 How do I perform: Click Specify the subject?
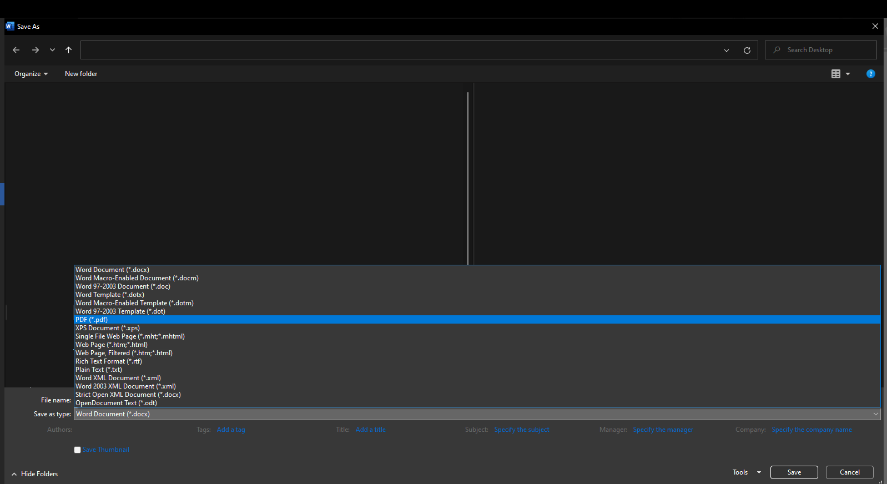tap(522, 430)
